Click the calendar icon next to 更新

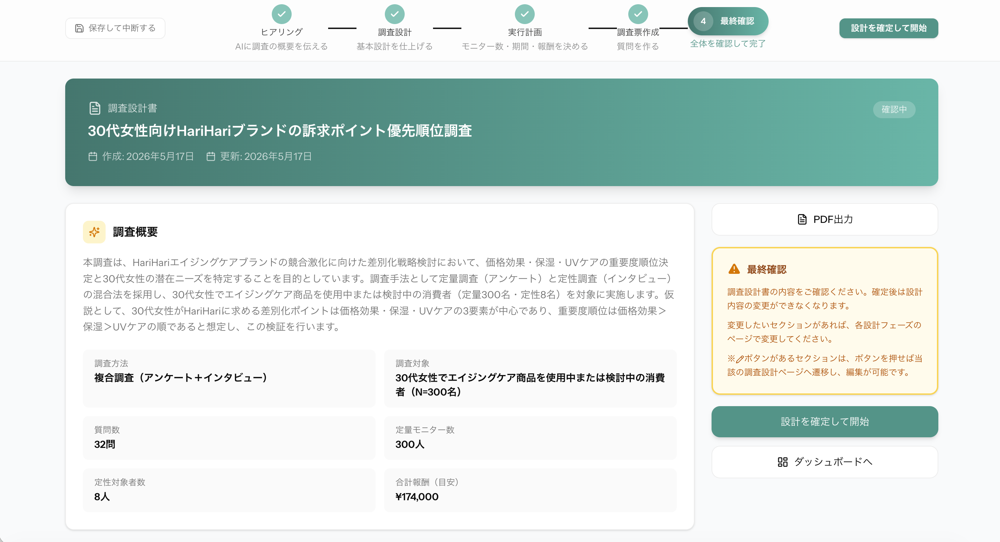[211, 156]
